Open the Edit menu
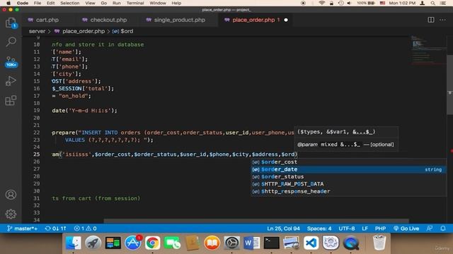Screen dimensions: 453x254 click(50, 3)
